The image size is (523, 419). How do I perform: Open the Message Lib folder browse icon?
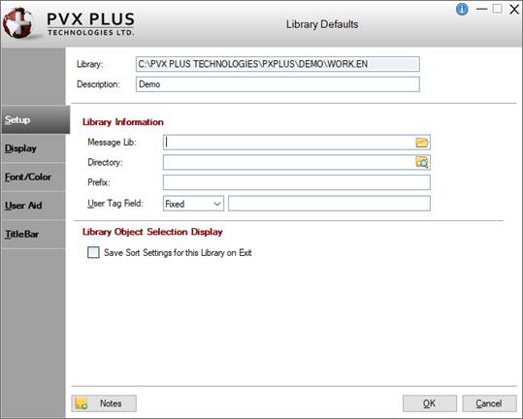tap(421, 143)
